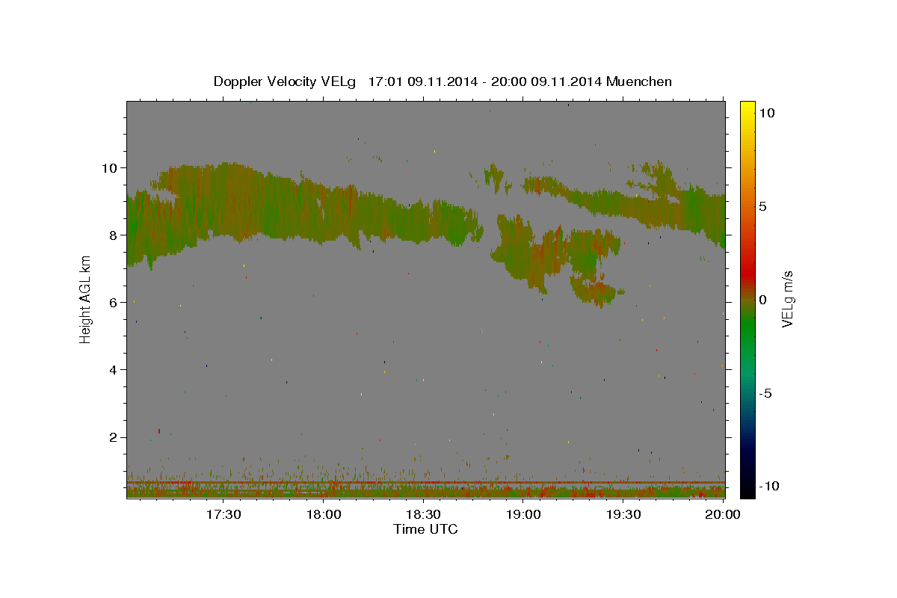Click the colorbar value -10 label
897x598 pixels.
[x=769, y=486]
